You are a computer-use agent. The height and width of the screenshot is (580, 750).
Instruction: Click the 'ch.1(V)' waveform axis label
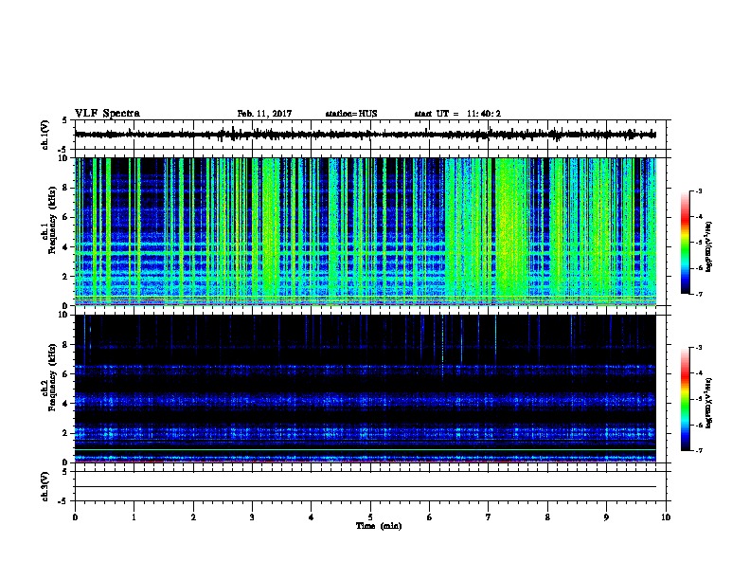45,135
